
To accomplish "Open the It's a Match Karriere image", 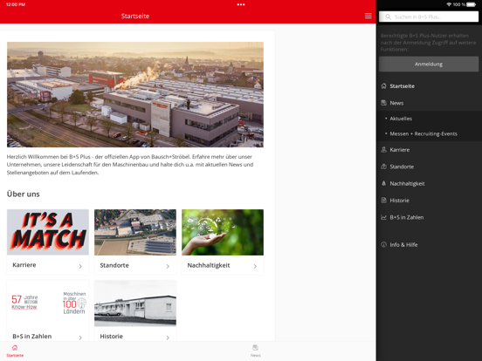I will (48, 232).
